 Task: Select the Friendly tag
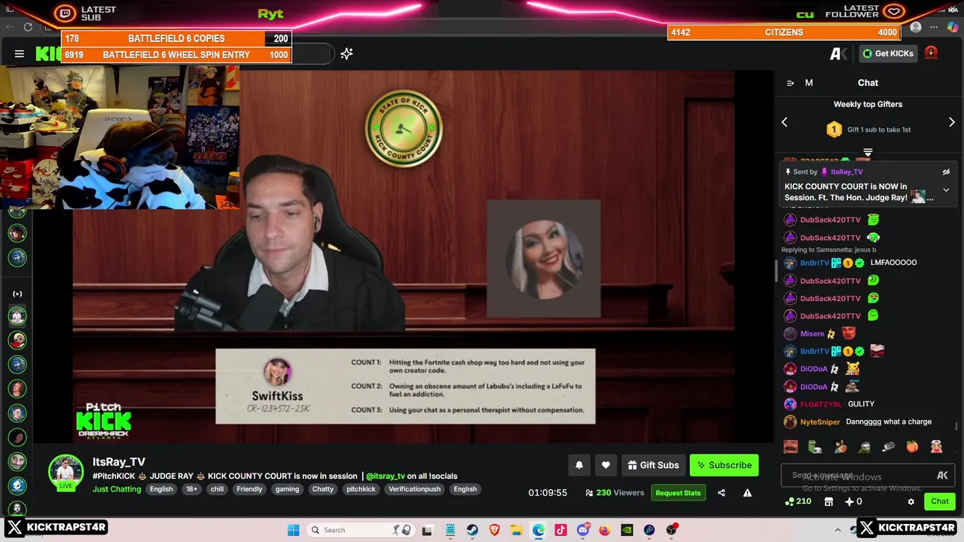click(249, 489)
